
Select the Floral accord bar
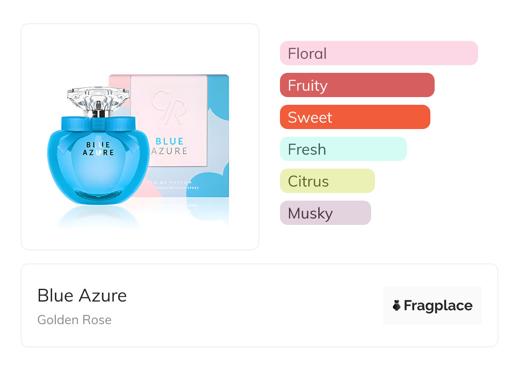(378, 53)
